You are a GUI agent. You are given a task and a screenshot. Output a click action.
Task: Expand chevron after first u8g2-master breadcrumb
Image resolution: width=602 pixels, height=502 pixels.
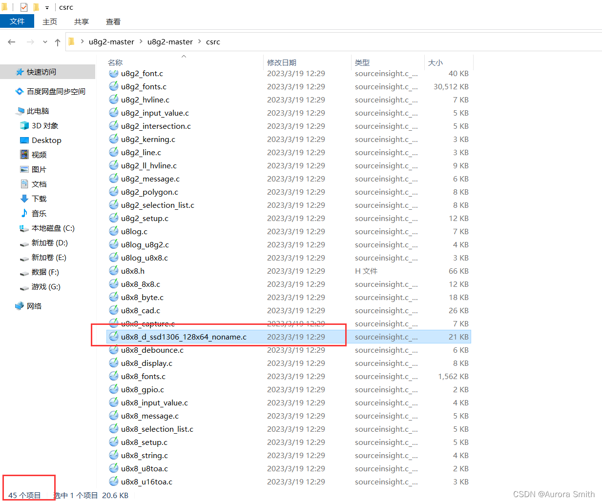[x=141, y=41]
